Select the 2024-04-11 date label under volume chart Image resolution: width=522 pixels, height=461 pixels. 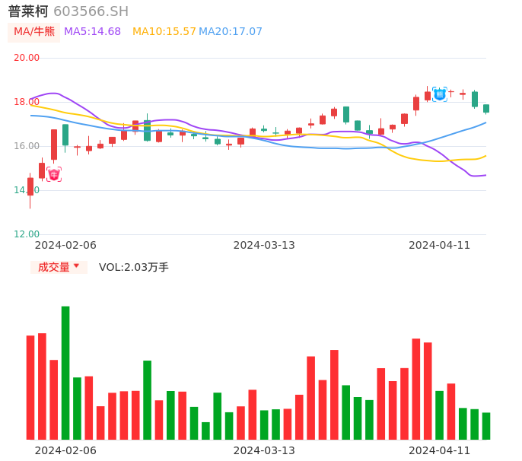pos(440,450)
